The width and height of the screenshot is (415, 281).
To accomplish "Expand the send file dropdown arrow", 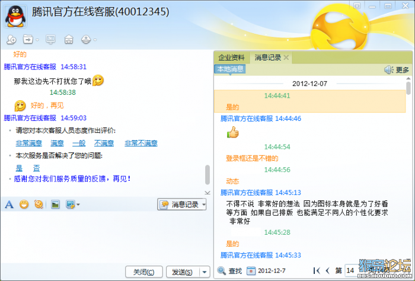I will (x=37, y=40).
